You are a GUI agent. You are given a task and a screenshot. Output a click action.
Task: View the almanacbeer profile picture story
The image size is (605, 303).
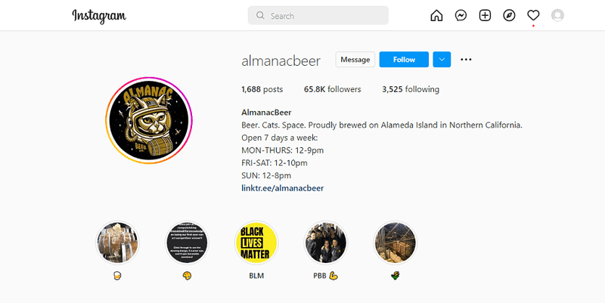[149, 121]
